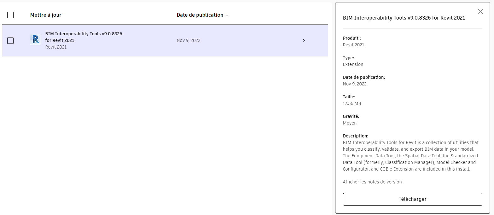This screenshot has height=215, width=494.
Task: Click the Revit product icon in the update row
Action: pyautogui.click(x=36, y=40)
